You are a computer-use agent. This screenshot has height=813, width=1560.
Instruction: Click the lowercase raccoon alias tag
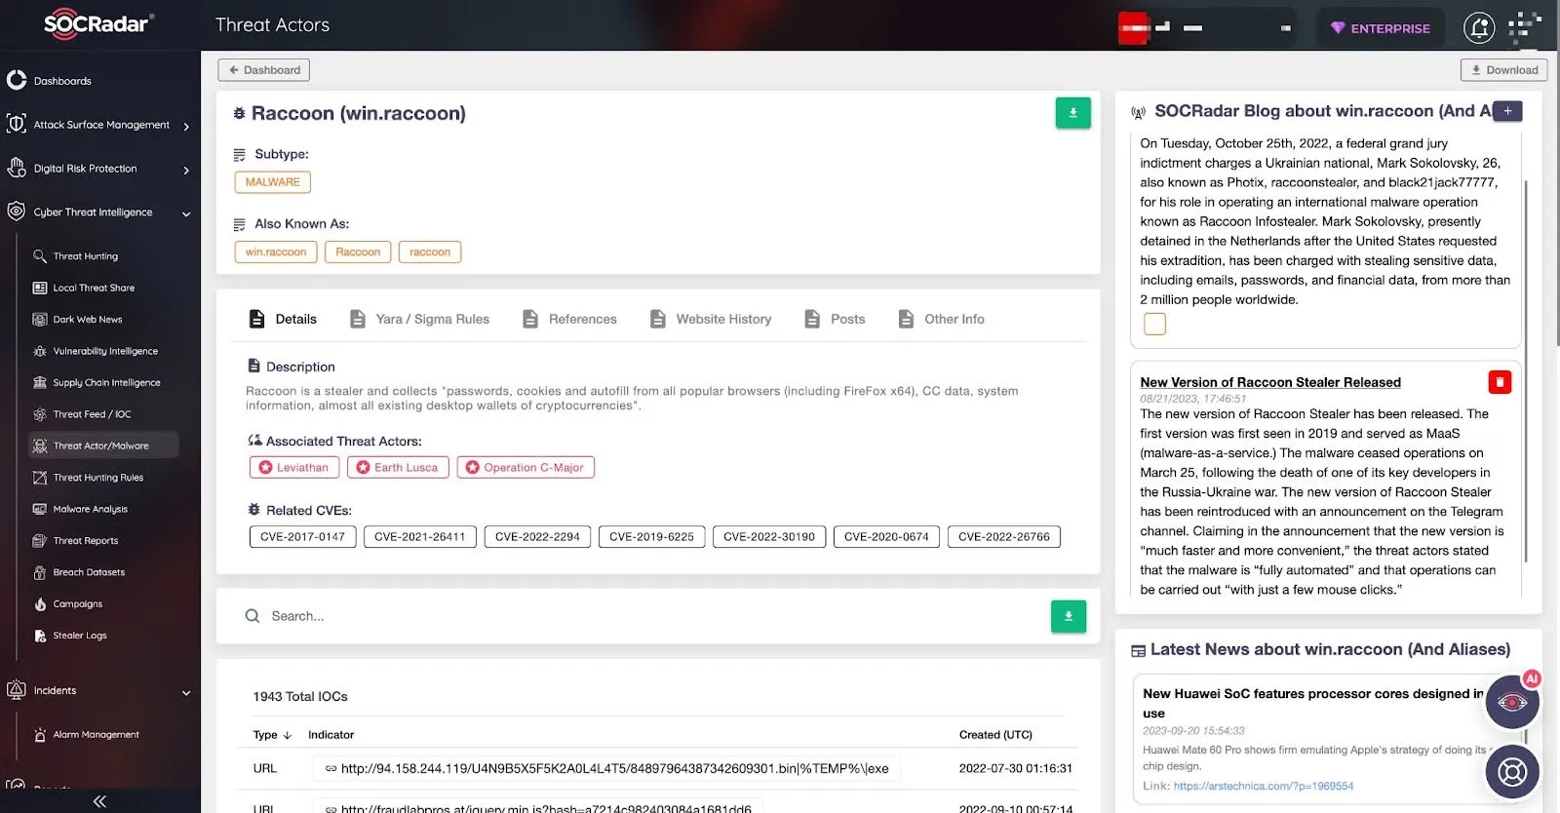coord(430,252)
